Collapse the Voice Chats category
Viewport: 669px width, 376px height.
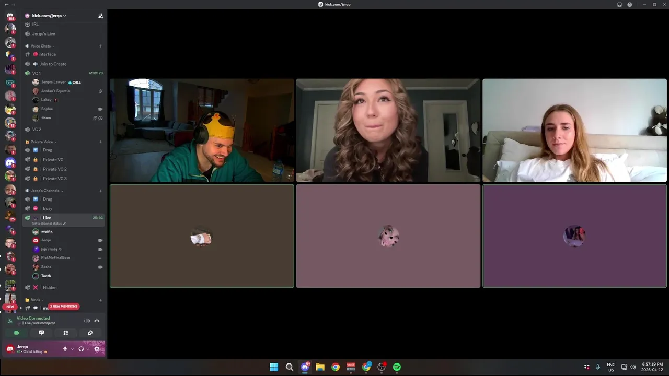(41, 46)
